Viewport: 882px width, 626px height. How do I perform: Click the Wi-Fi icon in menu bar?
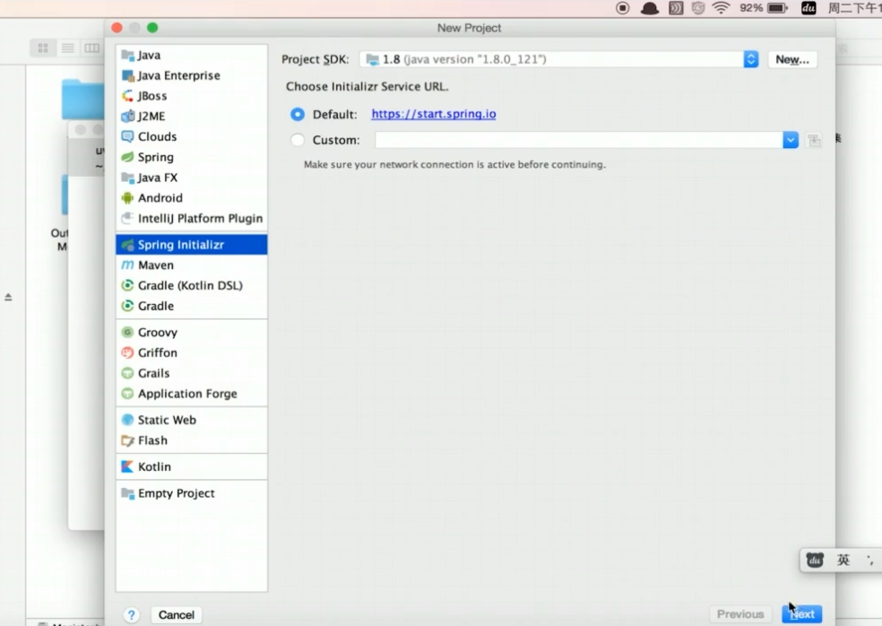coord(722,8)
